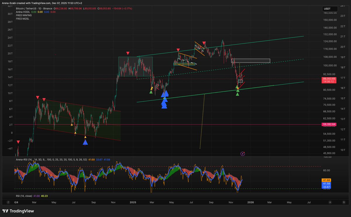Open the purple lightning event icon
This screenshot has width=351, height=217.
tap(242, 153)
